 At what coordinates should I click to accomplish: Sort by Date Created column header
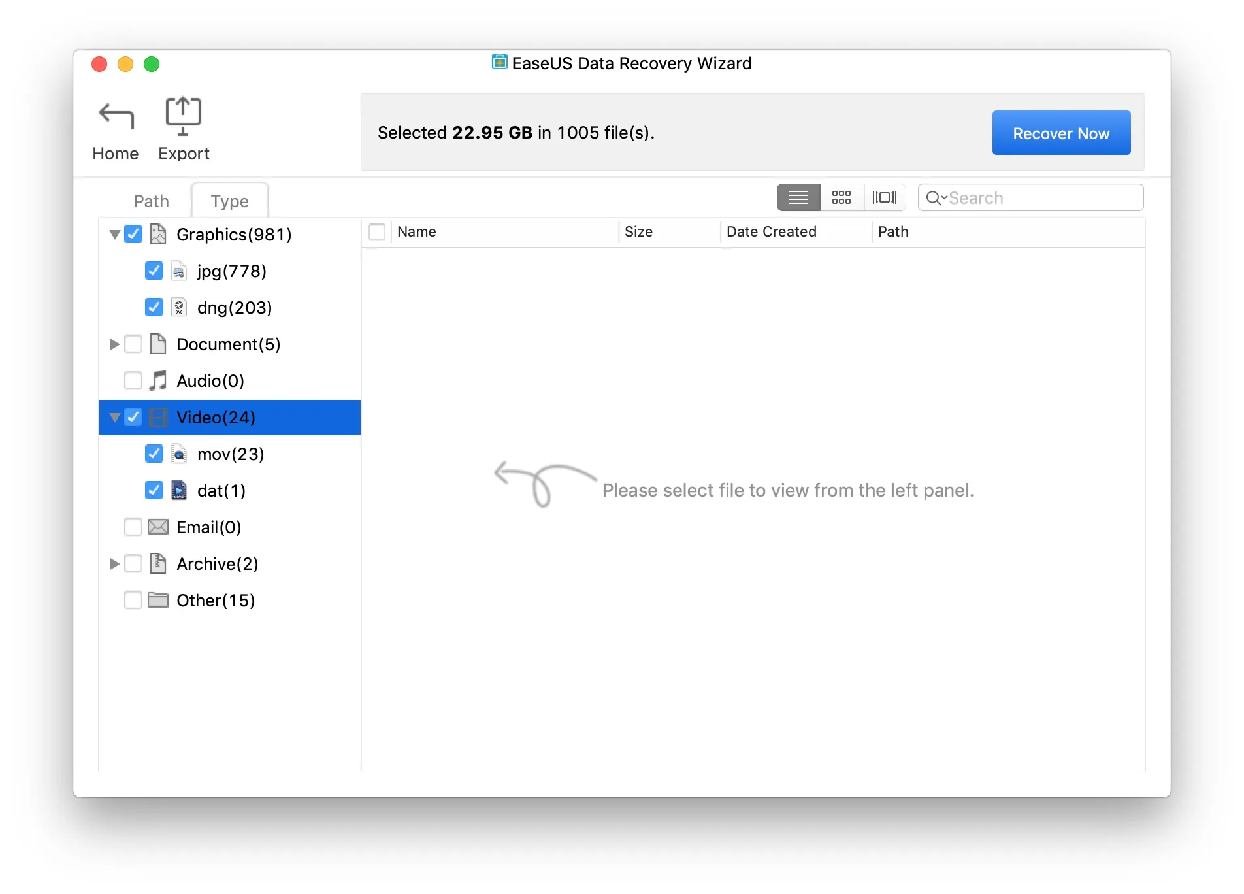pos(796,232)
